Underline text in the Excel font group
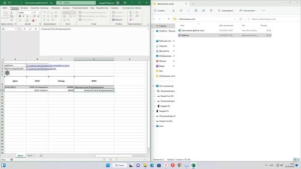Viewport: 301px width, 169px height. pos(27,16)
